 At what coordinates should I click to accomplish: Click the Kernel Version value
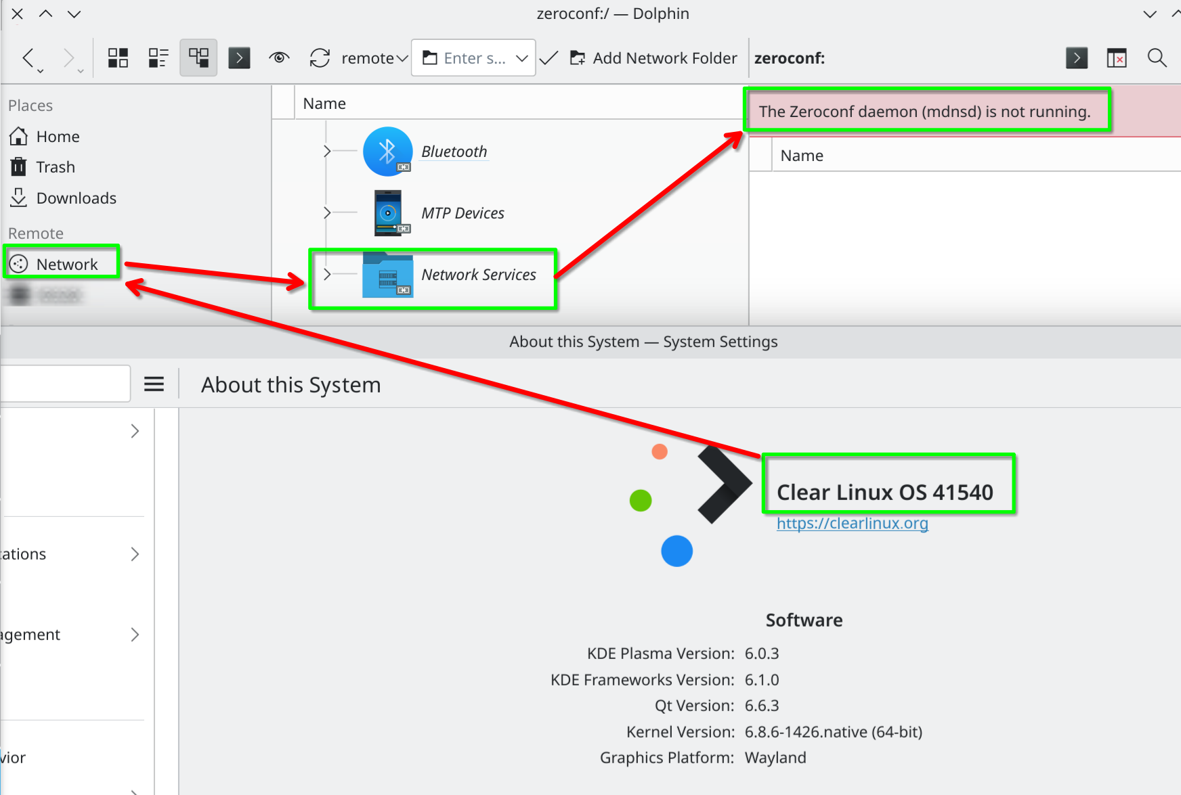pyautogui.click(x=834, y=732)
